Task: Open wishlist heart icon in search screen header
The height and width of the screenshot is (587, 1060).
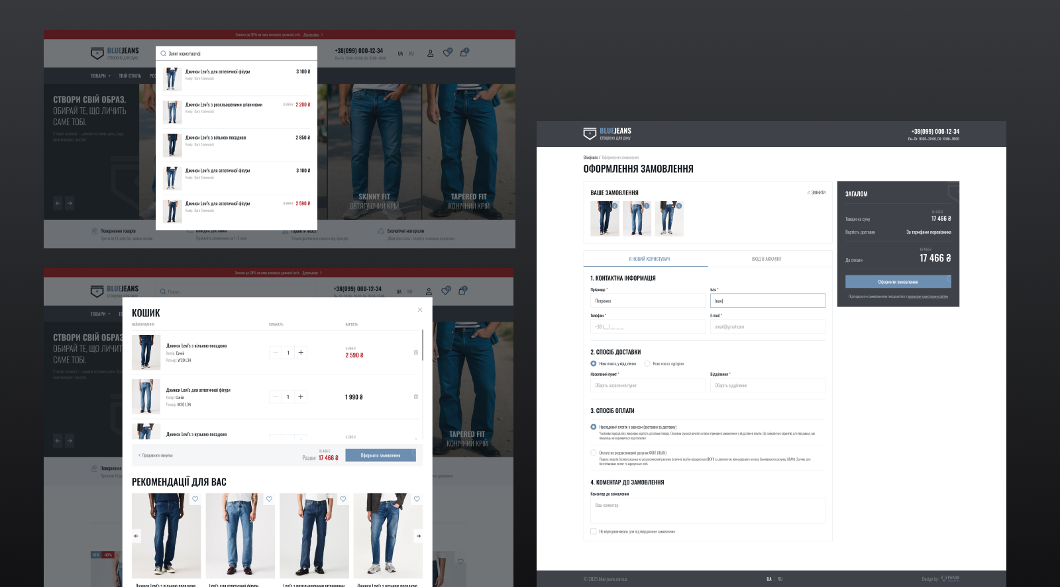Action: [x=447, y=52]
